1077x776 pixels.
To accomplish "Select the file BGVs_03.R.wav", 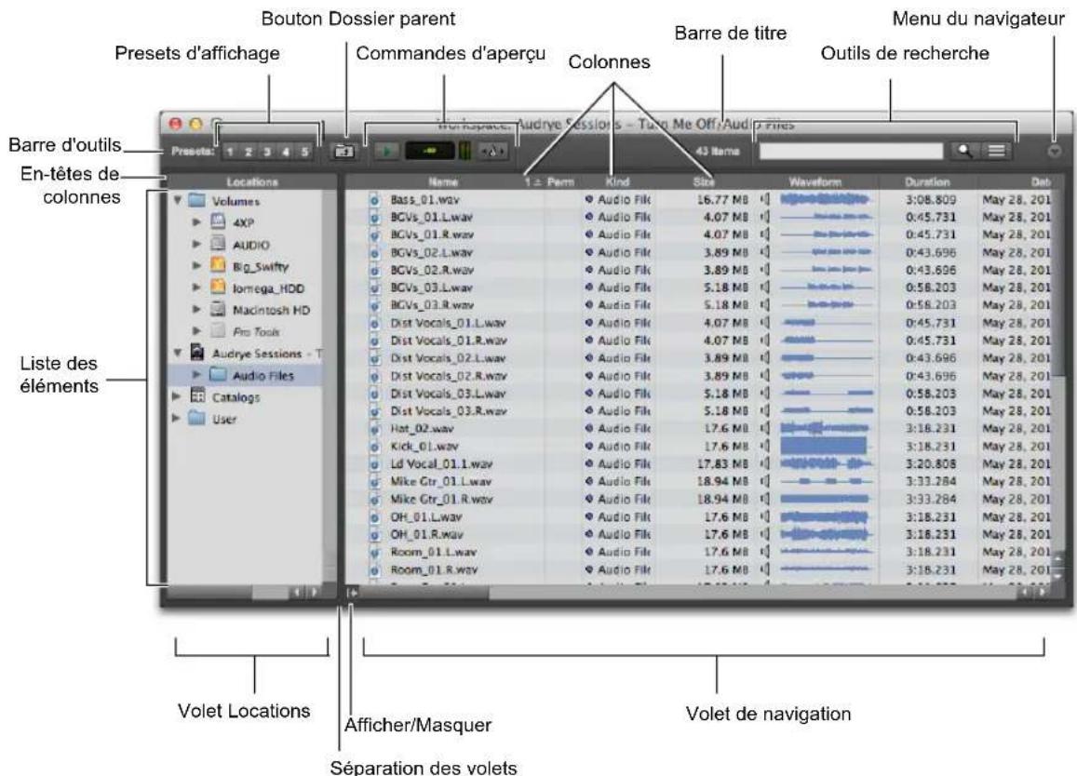I will [x=432, y=305].
